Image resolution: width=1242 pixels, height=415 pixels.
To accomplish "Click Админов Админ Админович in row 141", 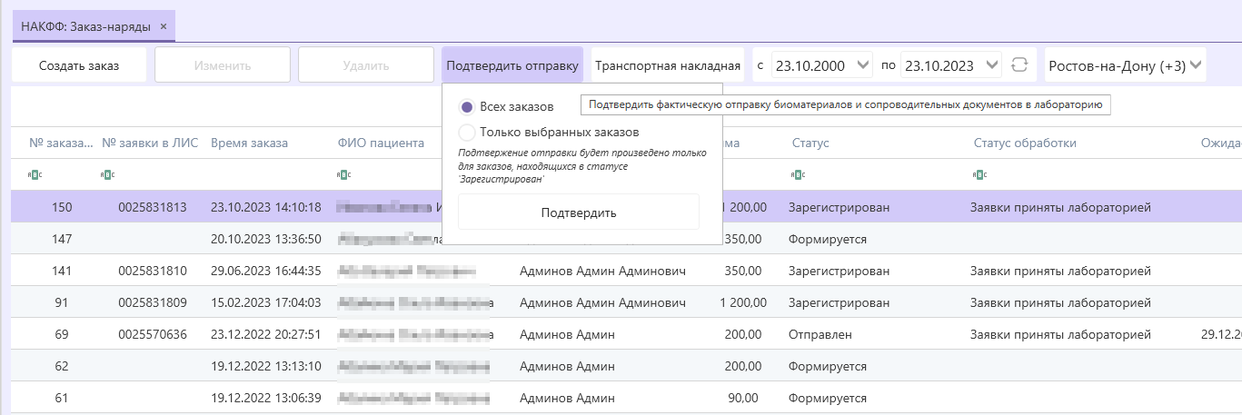I will click(x=602, y=271).
